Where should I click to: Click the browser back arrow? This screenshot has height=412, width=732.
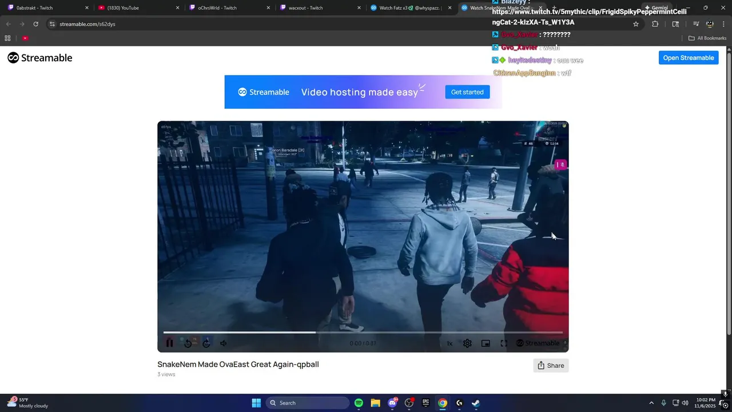tap(8, 24)
